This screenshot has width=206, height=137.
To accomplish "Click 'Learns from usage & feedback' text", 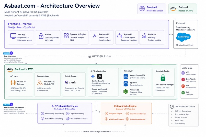I will (x=97, y=131).
